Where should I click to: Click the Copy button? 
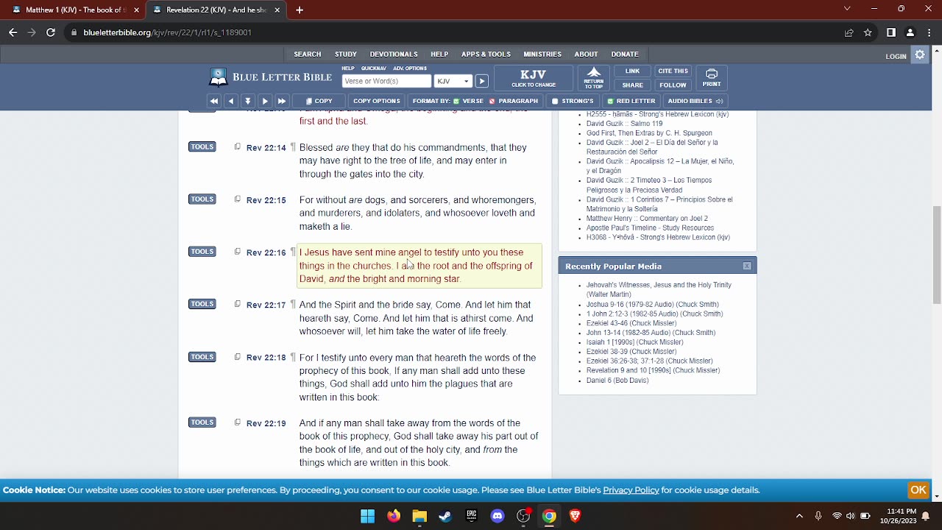tap(319, 101)
